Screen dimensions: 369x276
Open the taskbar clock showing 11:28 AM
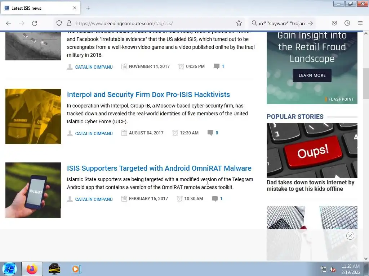351,269
